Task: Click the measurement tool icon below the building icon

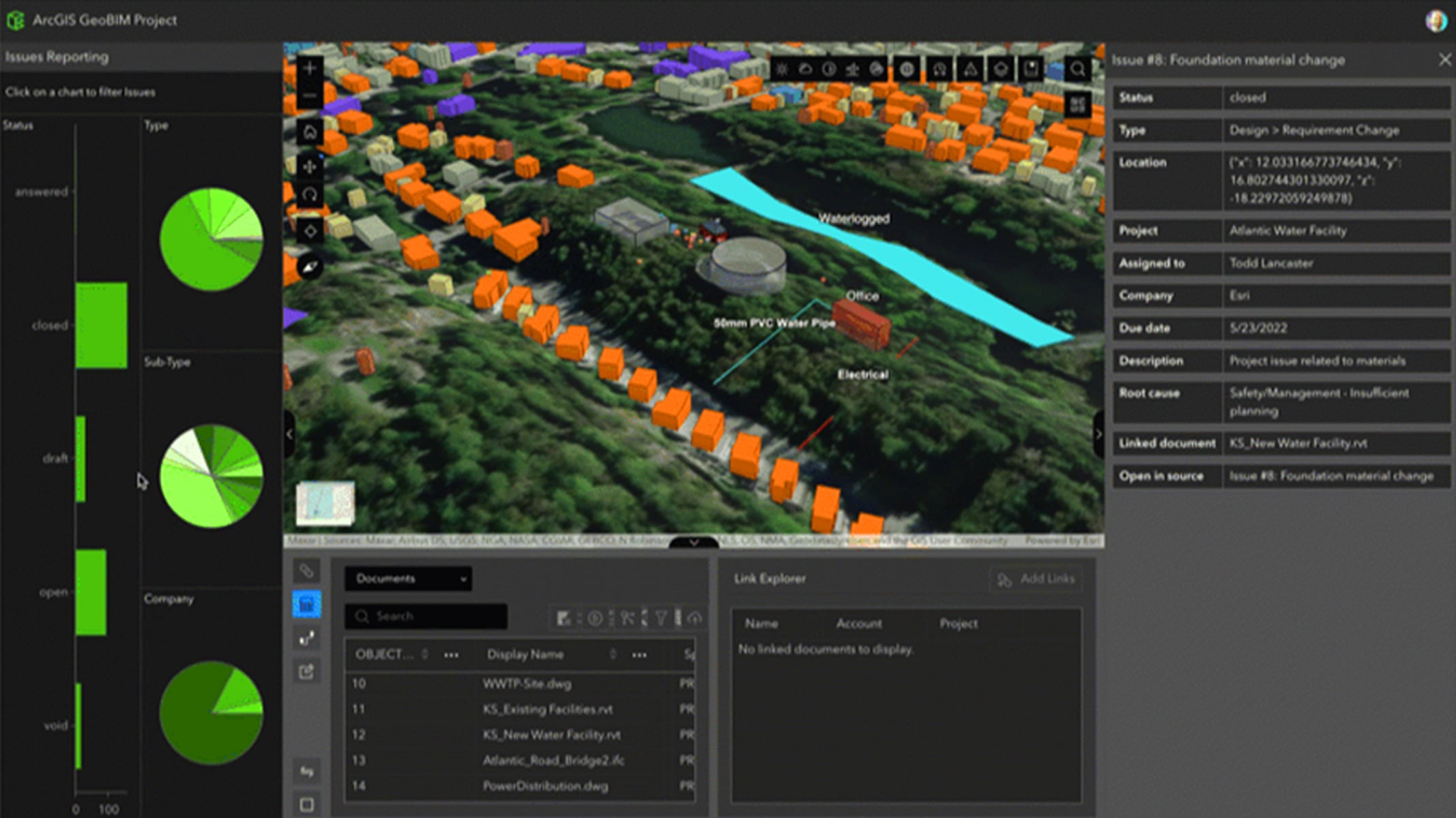Action: click(x=305, y=637)
